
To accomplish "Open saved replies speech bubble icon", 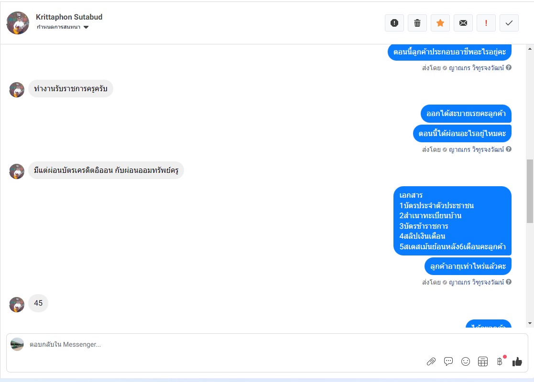I will tap(448, 361).
